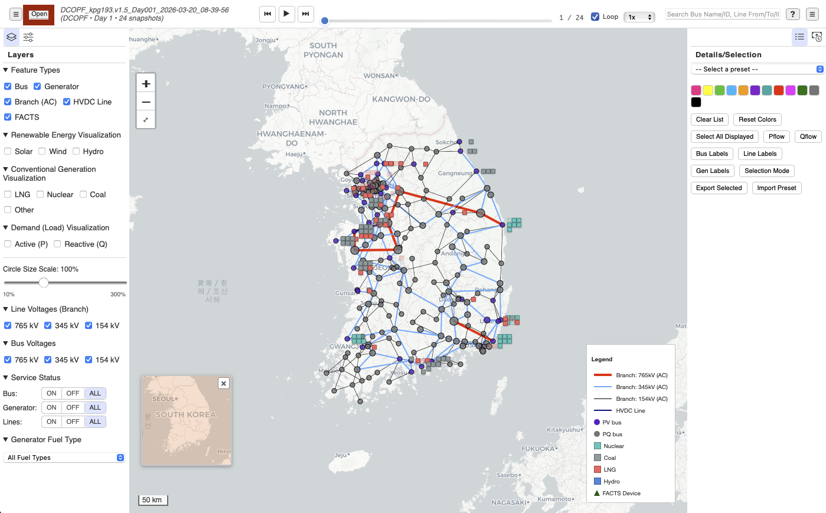826x513 pixels.
Task: Select the list view icon above Details/Selection
Action: click(799, 37)
